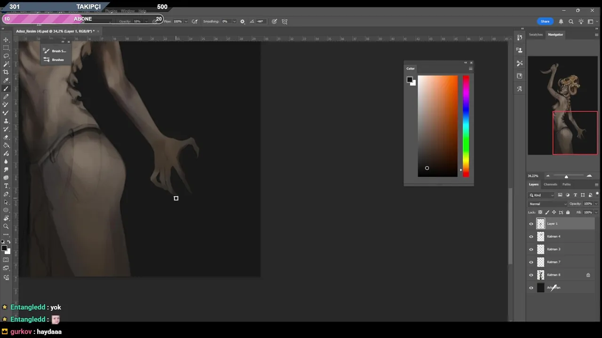Open Brush Settings panel icon
Viewport: 602px width, 338px height.
[x=47, y=51]
